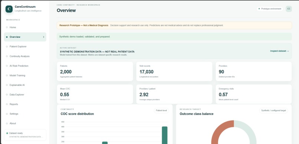Screen dimensions: 299x144
Task: Click the Patient-level pill
Action: click(x=161, y=111)
